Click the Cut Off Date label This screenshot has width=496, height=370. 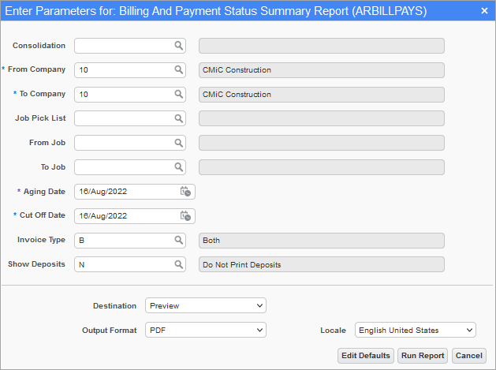point(43,215)
